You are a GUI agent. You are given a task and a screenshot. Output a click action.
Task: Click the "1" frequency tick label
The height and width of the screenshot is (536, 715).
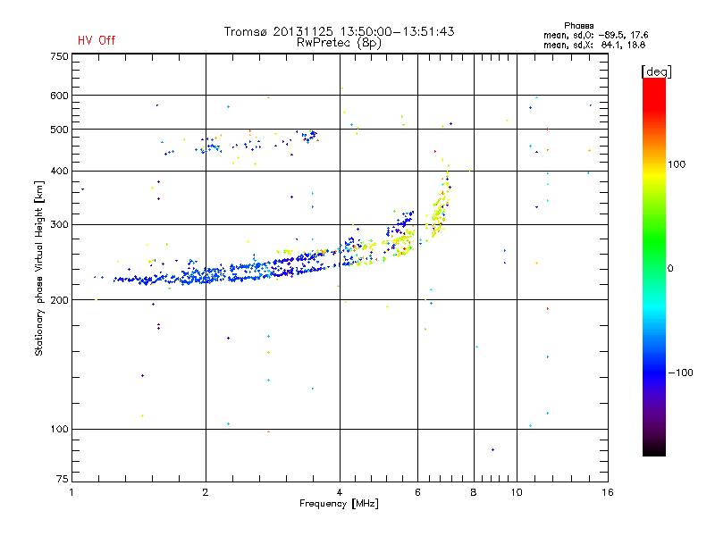pyautogui.click(x=71, y=492)
